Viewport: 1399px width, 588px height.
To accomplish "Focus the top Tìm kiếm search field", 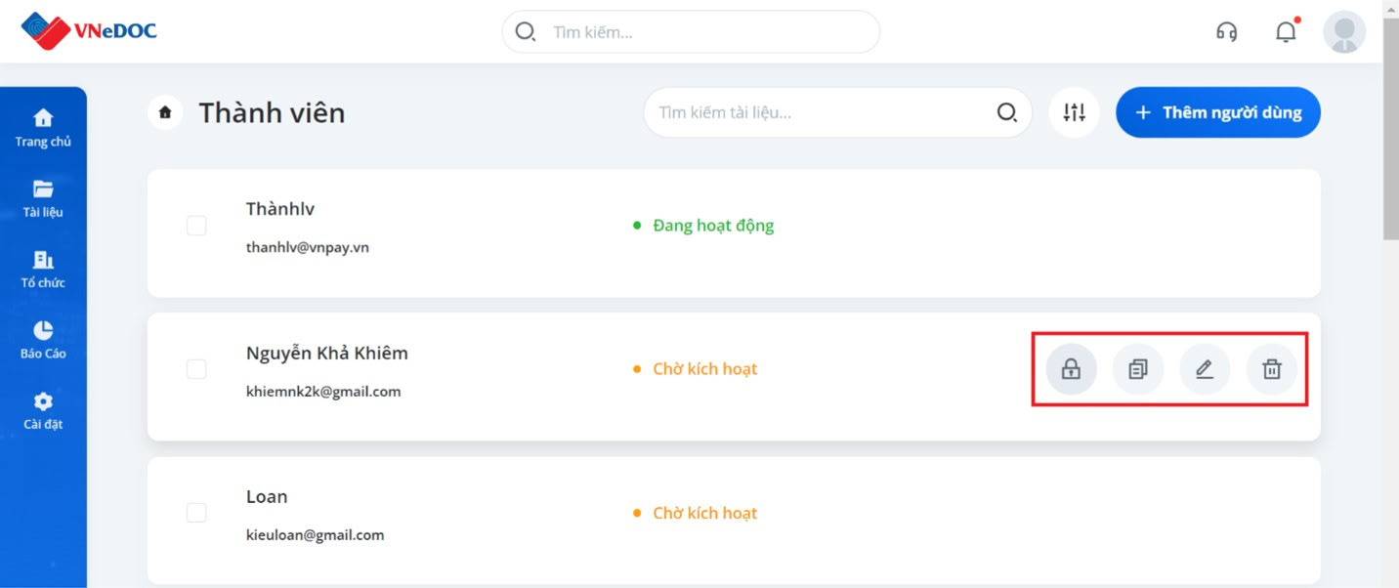I will click(691, 32).
